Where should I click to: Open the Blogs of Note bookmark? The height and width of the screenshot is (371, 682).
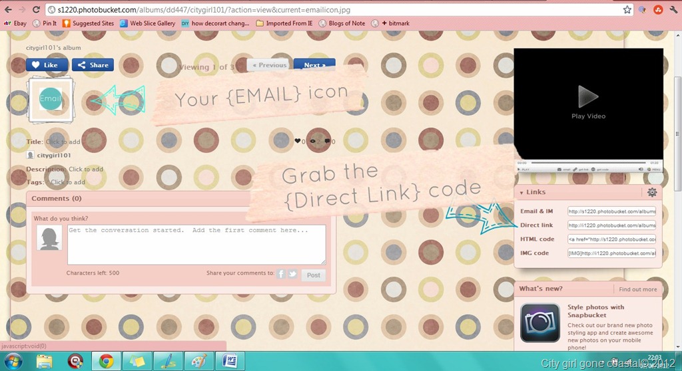(x=342, y=23)
